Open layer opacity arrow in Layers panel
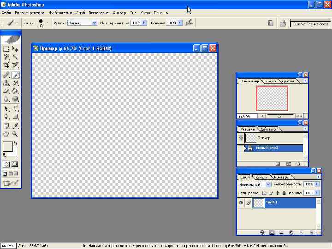The height and width of the screenshot is (249, 332). pyautogui.click(x=316, y=184)
